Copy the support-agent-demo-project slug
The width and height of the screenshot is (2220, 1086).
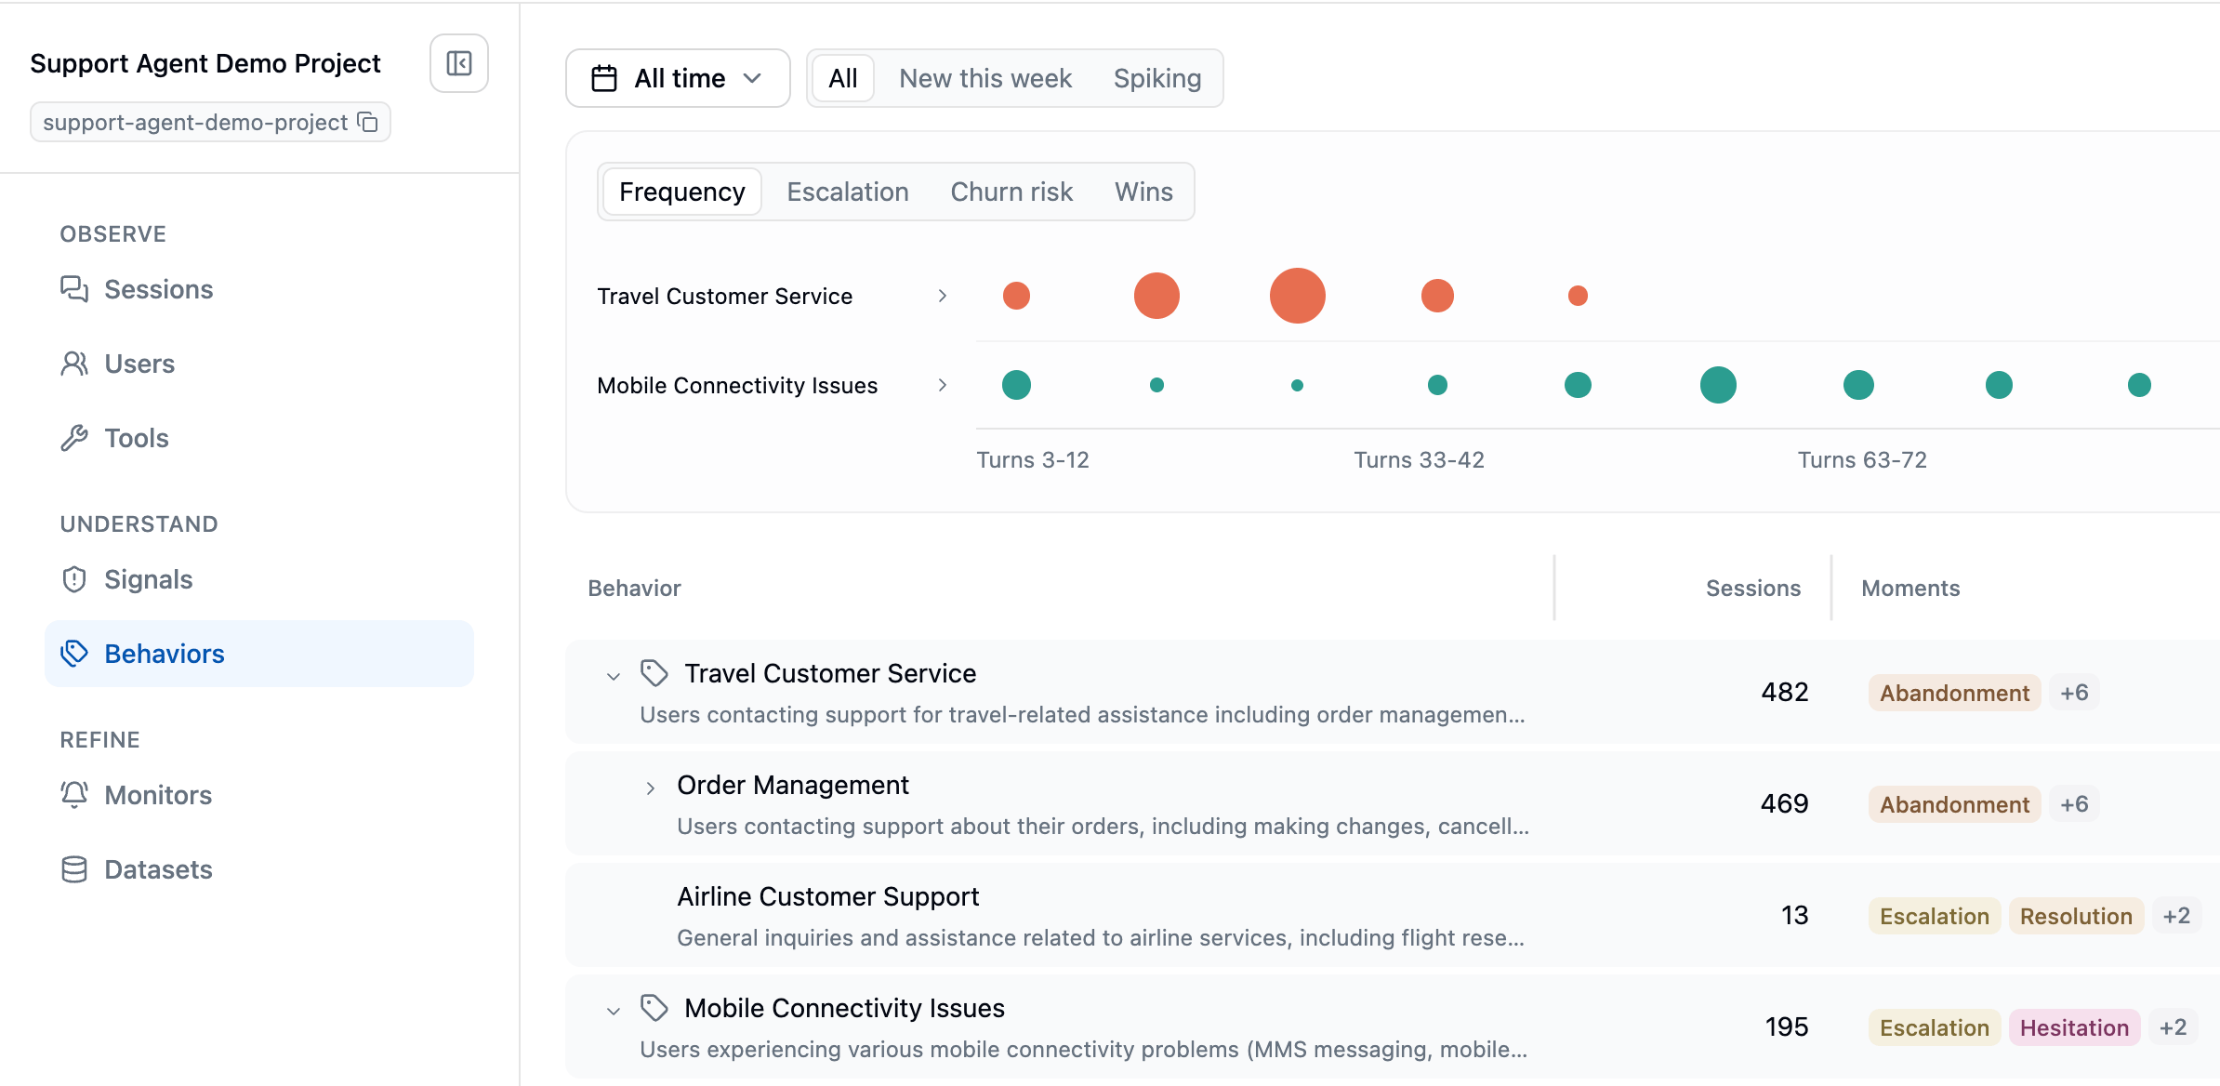pyautogui.click(x=368, y=122)
